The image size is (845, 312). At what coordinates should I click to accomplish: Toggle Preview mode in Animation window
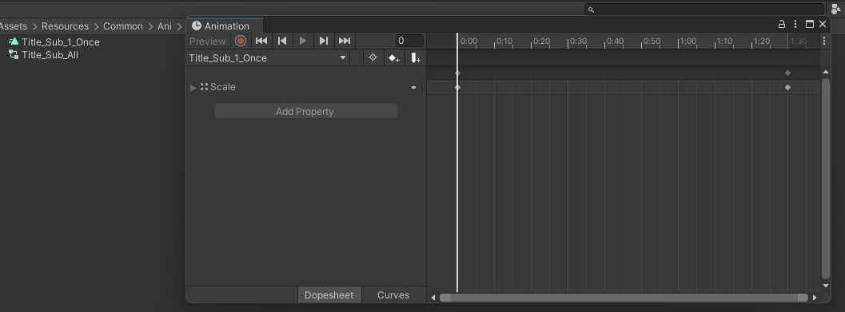click(x=208, y=41)
